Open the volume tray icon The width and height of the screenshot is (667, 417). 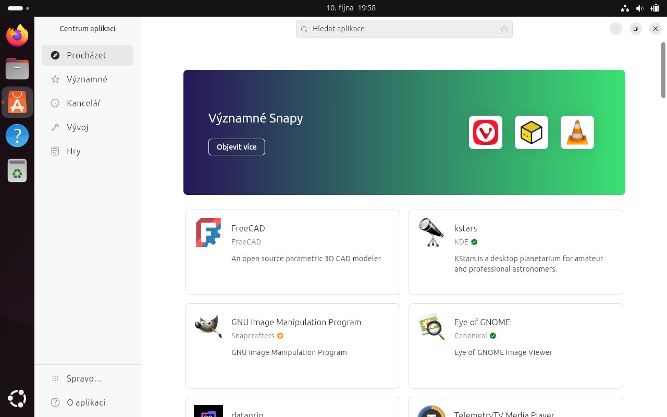click(640, 8)
